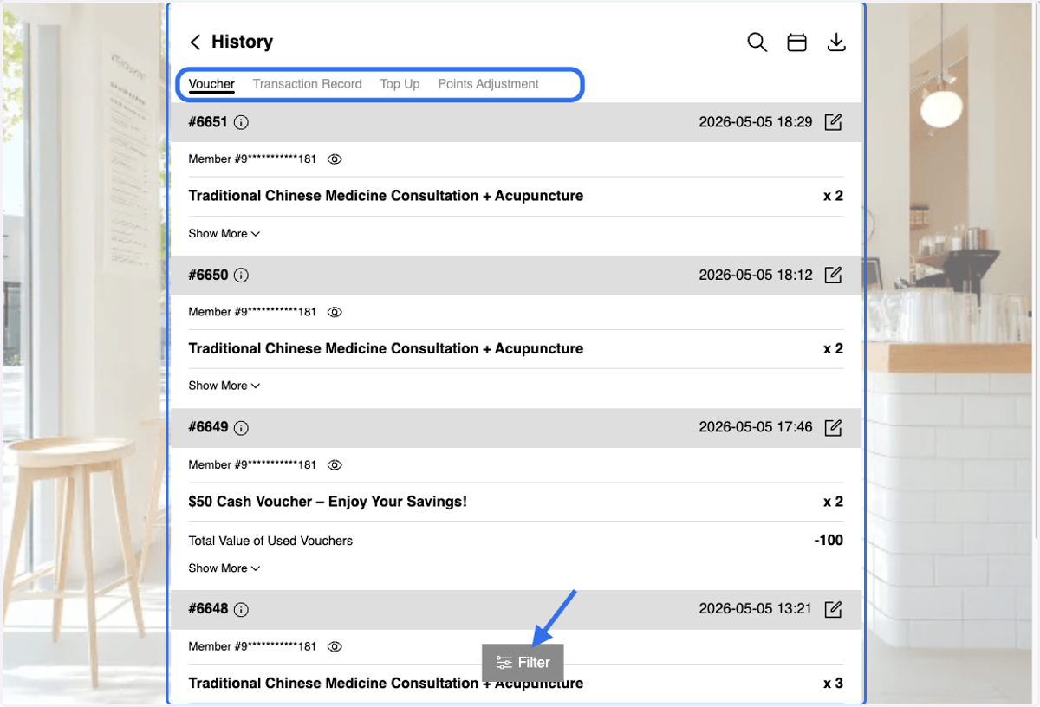This screenshot has height=707, width=1040.
Task: Click Total Value of Used Vouchers label
Action: coord(270,541)
